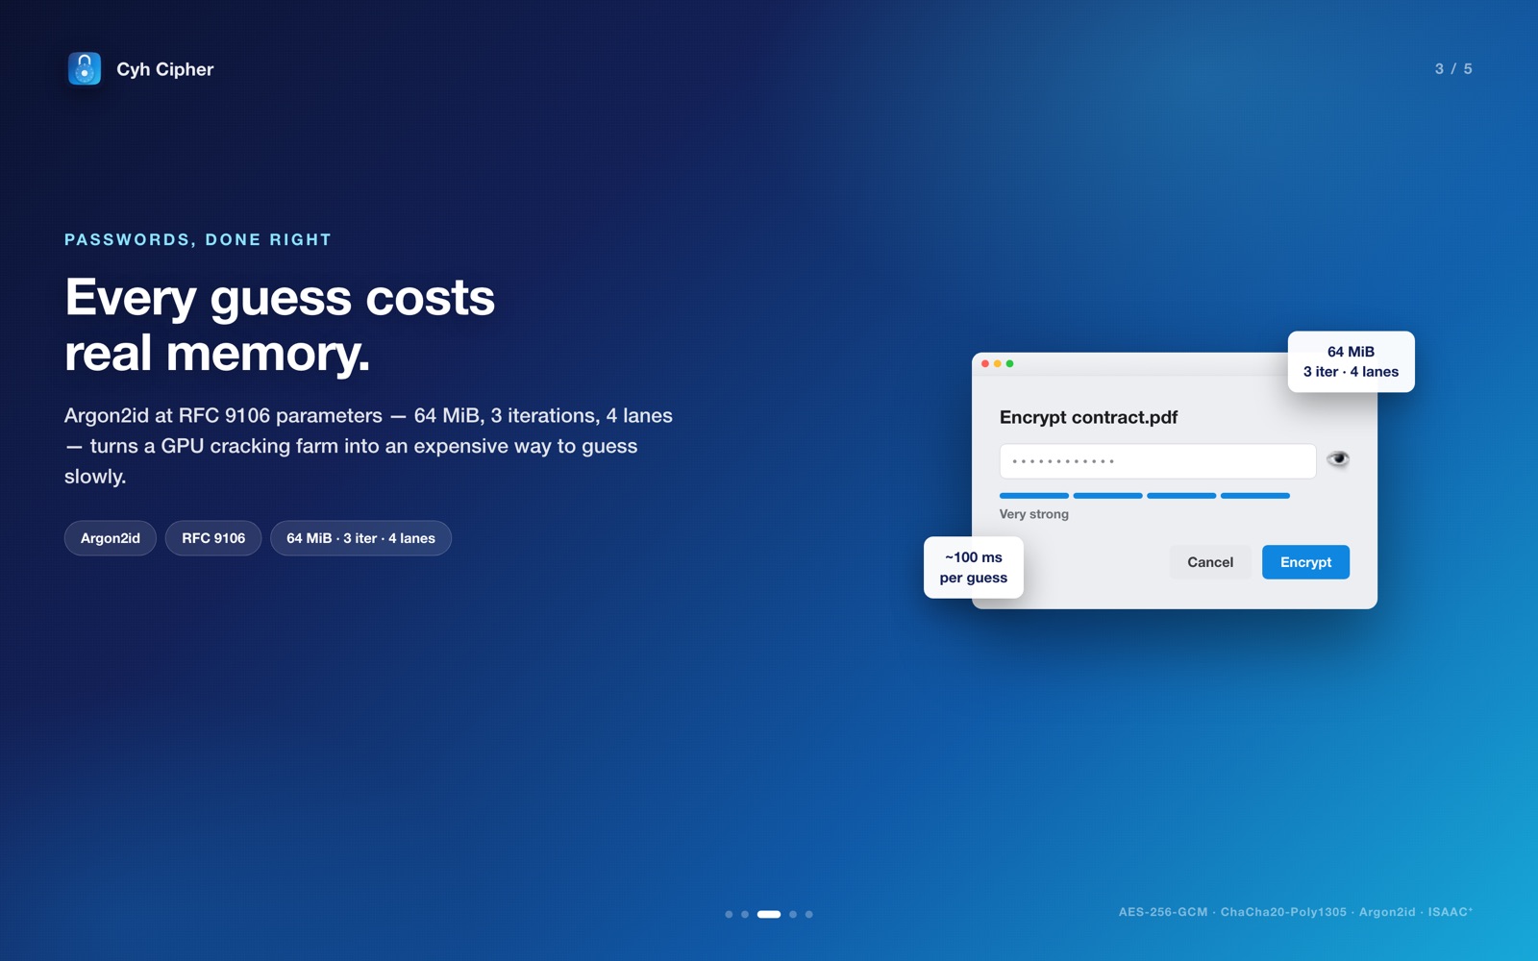Click the green zoom window dot
This screenshot has width=1538, height=961.
1009,364
